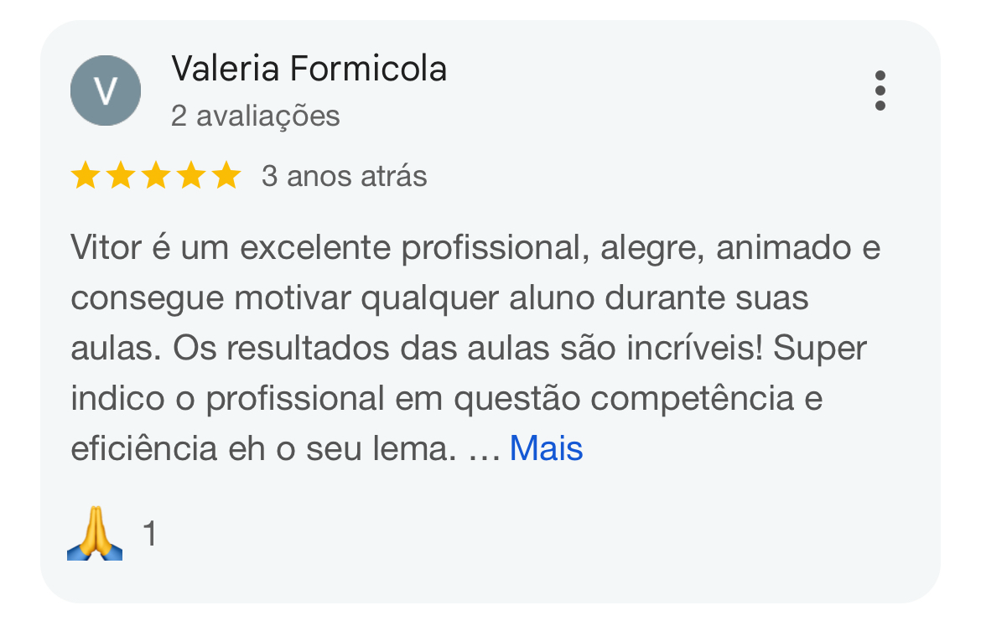
Task: Click the reaction count number 1
Action: [x=149, y=534]
